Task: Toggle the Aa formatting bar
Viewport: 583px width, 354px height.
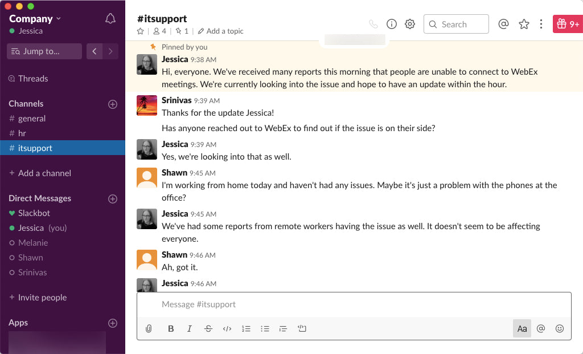Action: (x=522, y=328)
